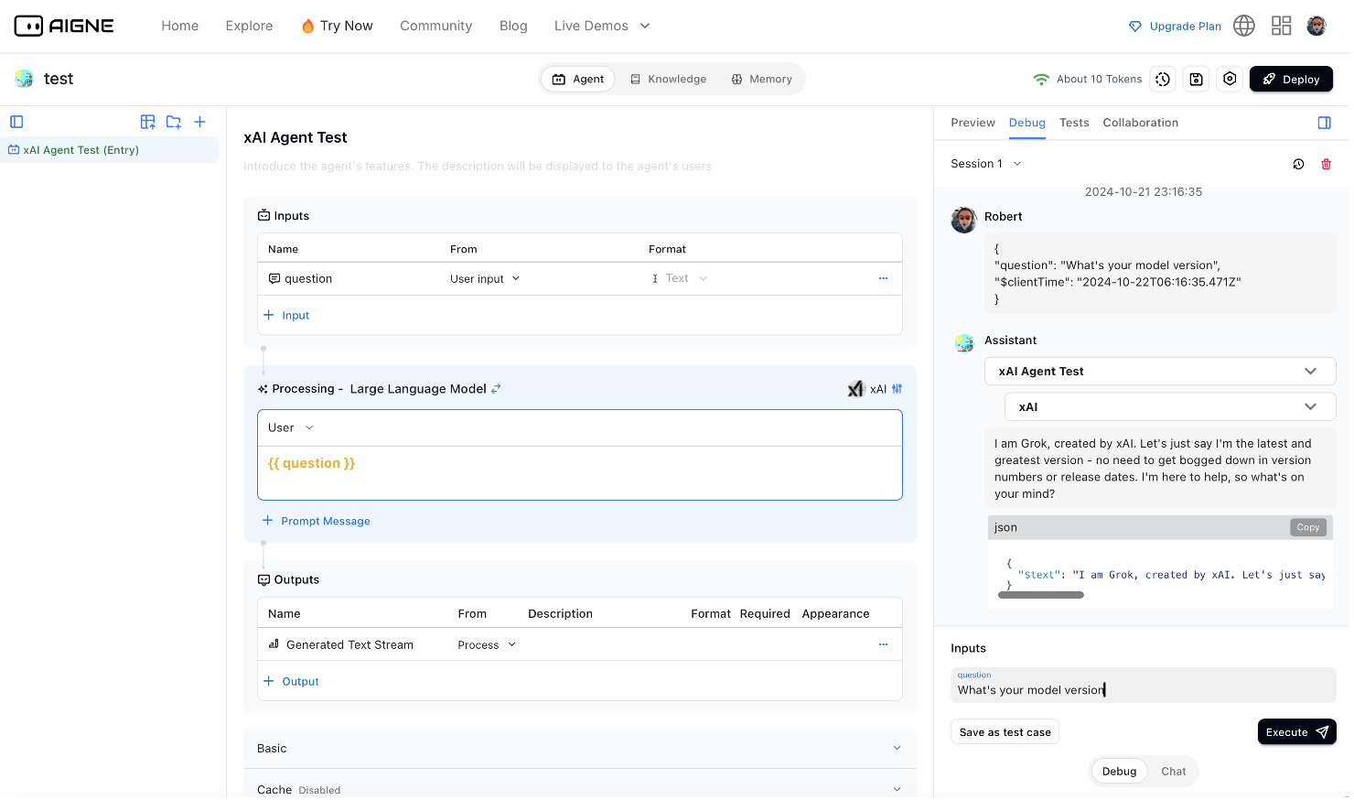
Task: Click the new folder icon in sidebar
Action: click(174, 122)
